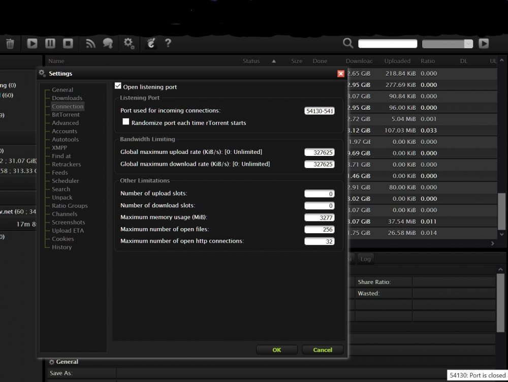Image resolution: width=508 pixels, height=382 pixels.
Task: Click the gear icon beside General heading
Action: tap(51, 362)
